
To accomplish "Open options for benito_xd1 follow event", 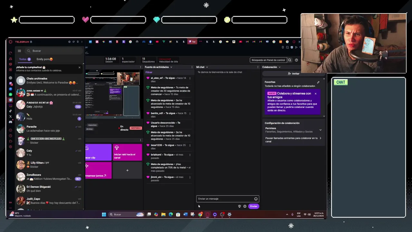I will point(190,113).
